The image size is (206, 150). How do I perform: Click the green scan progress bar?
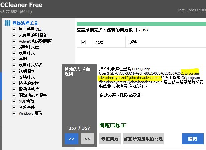point(141,24)
